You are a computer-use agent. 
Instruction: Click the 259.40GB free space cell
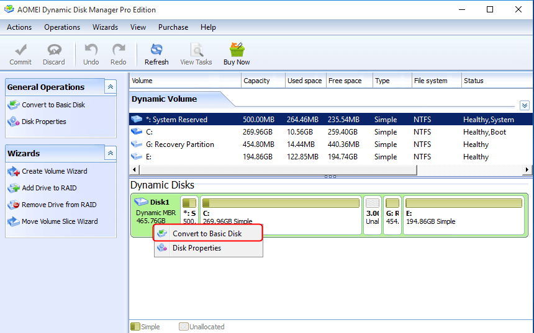343,132
